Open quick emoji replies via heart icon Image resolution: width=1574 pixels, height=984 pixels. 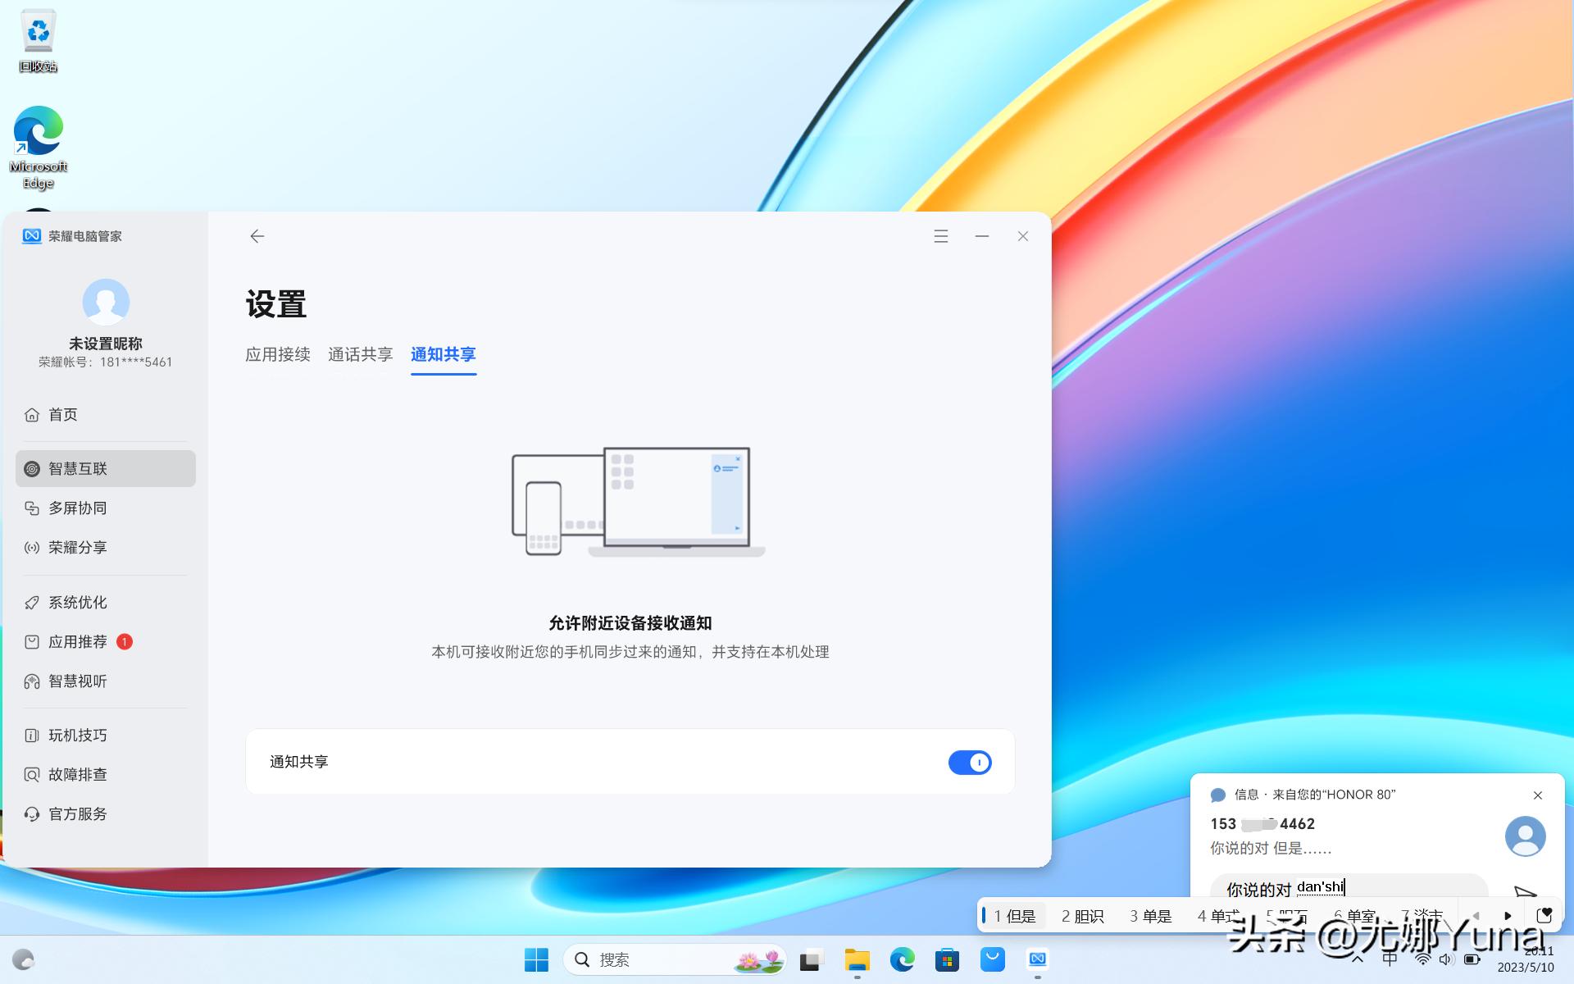1545,915
